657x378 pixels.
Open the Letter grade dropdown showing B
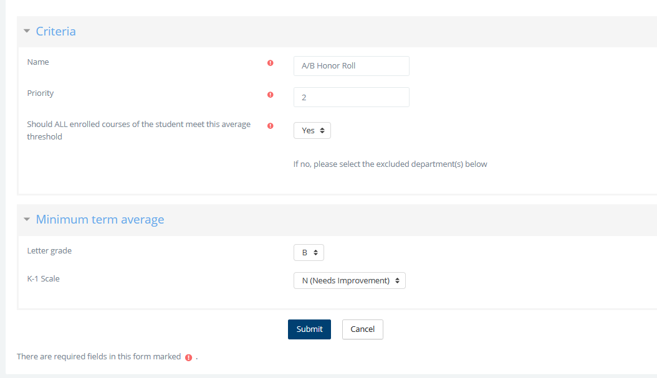point(309,253)
